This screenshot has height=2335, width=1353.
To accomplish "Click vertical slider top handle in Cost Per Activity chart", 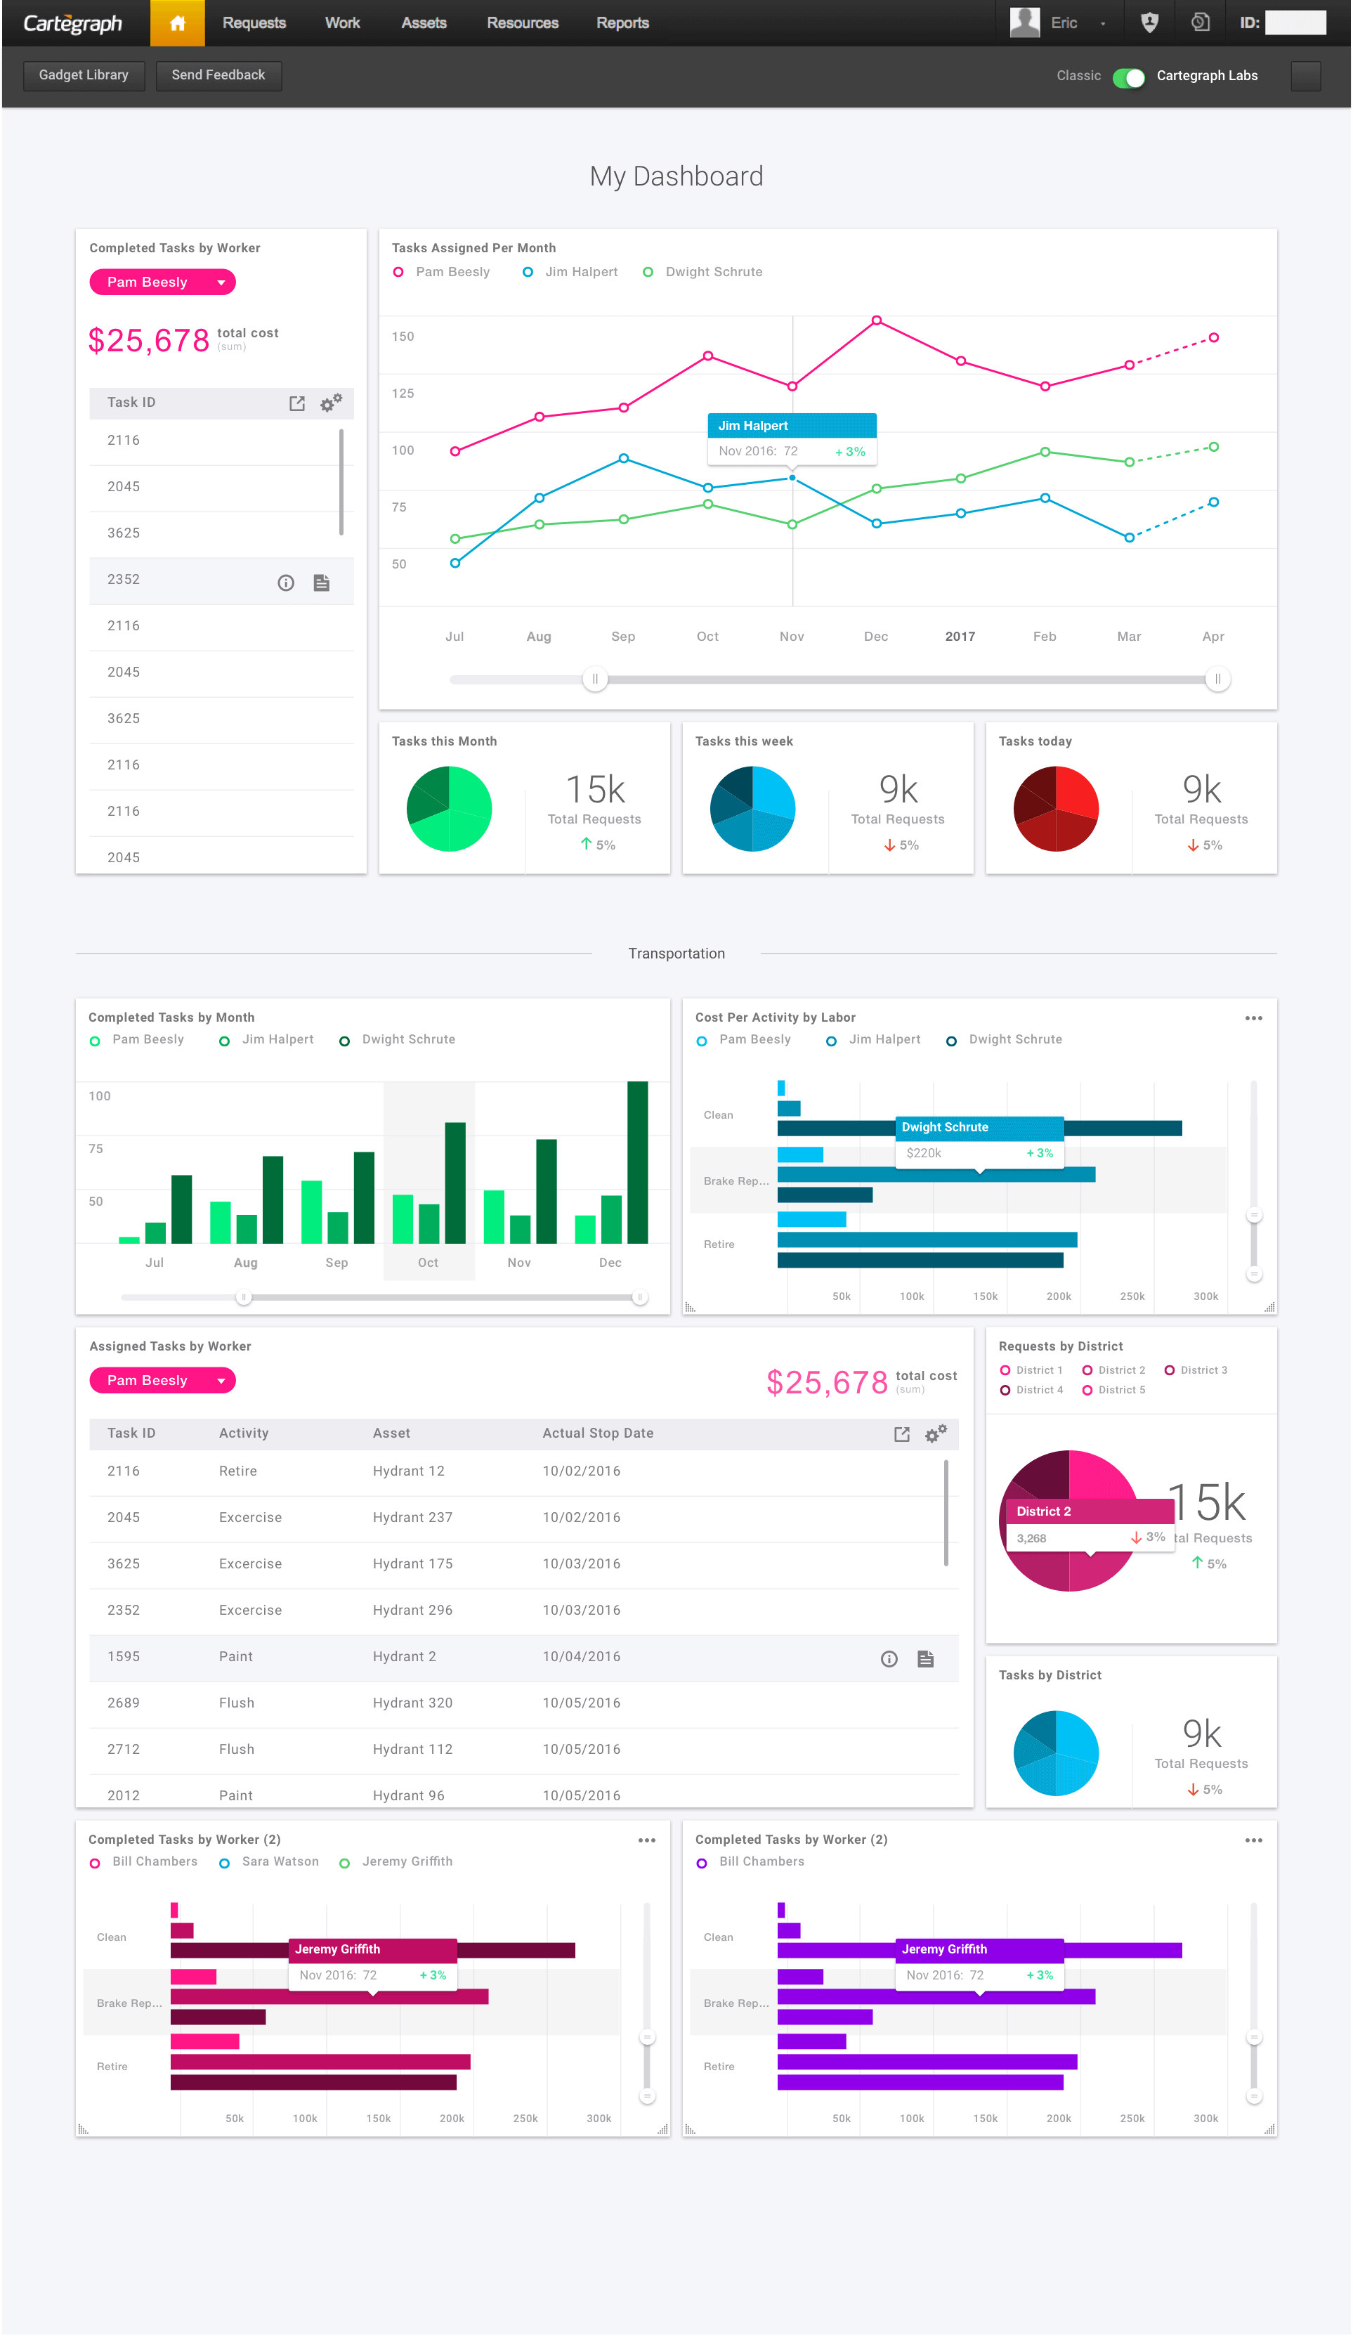I will point(1253,1216).
